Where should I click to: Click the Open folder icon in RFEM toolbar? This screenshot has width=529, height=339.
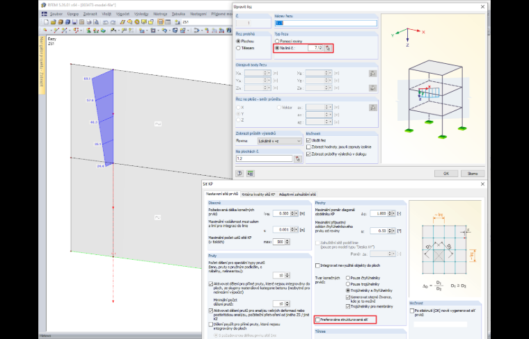[54, 22]
